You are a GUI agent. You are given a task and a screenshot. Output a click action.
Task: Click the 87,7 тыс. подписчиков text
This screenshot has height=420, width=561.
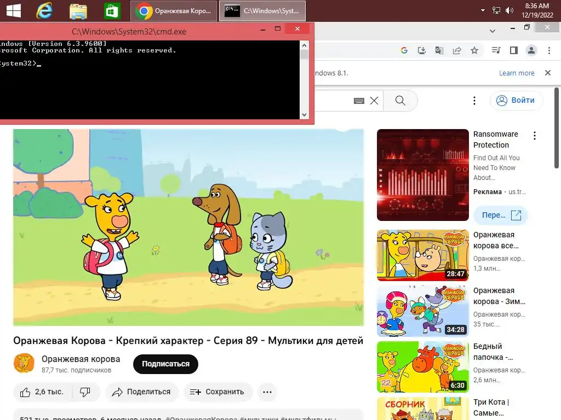pos(76,370)
